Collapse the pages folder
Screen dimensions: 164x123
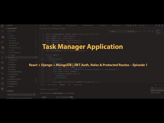tap(9, 36)
